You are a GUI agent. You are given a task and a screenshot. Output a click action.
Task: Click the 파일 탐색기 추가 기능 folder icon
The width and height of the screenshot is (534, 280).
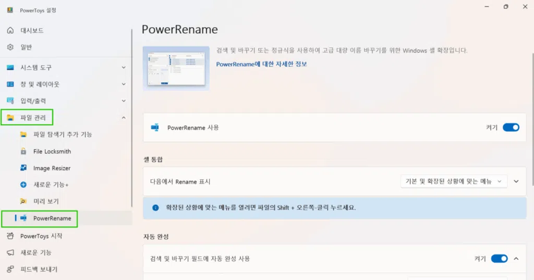[23, 134]
